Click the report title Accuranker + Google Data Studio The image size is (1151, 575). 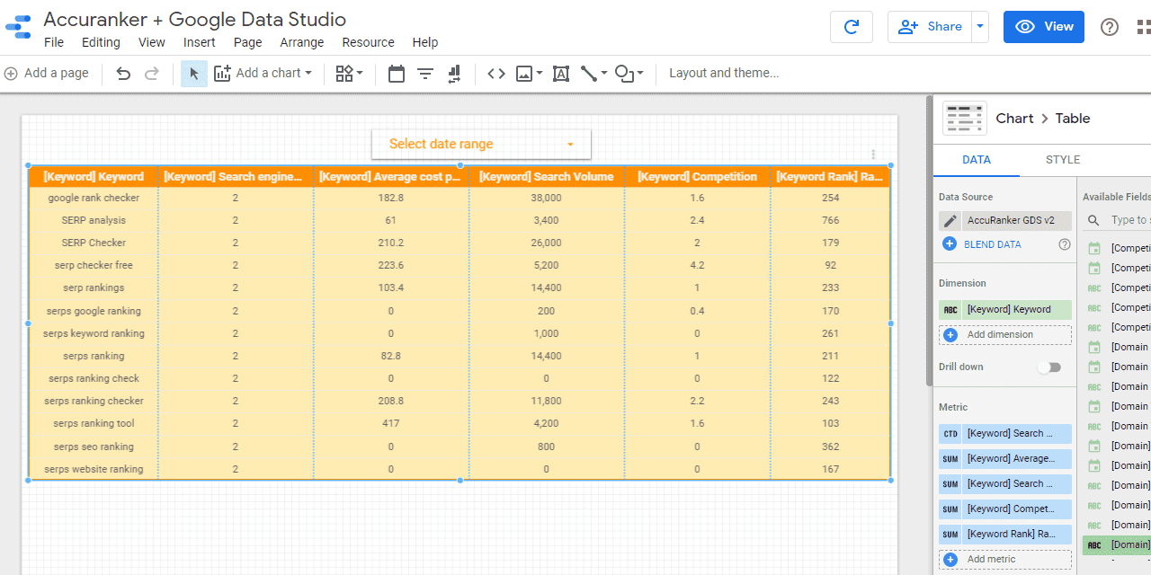pyautogui.click(x=195, y=19)
